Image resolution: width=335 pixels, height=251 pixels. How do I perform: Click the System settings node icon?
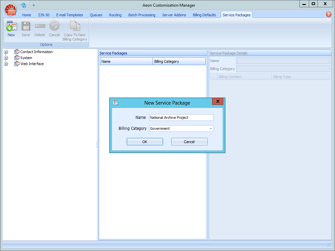pyautogui.click(x=16, y=57)
